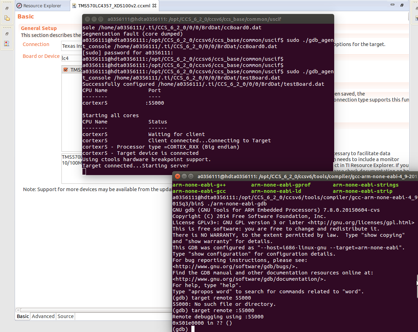Screen dimensions: 418x332
Task: Switch to the Source tab
Action: (65, 316)
